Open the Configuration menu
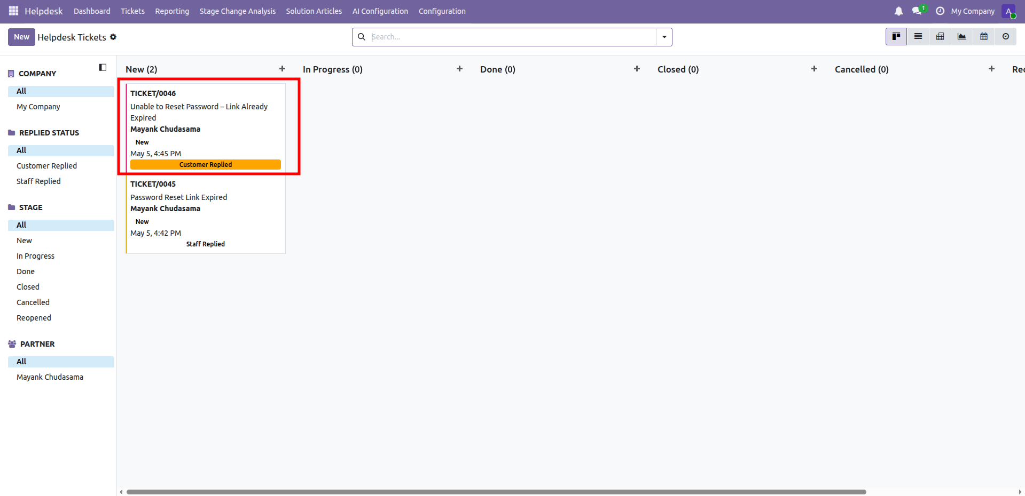Screen dimensions: 1025x496 [442, 11]
